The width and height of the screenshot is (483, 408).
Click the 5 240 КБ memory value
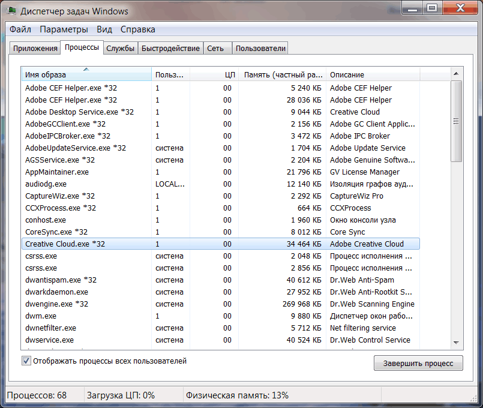click(306, 88)
